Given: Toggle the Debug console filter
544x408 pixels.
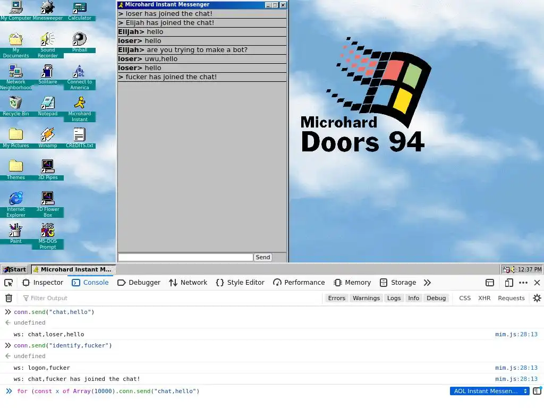Looking at the screenshot, I should [436, 298].
